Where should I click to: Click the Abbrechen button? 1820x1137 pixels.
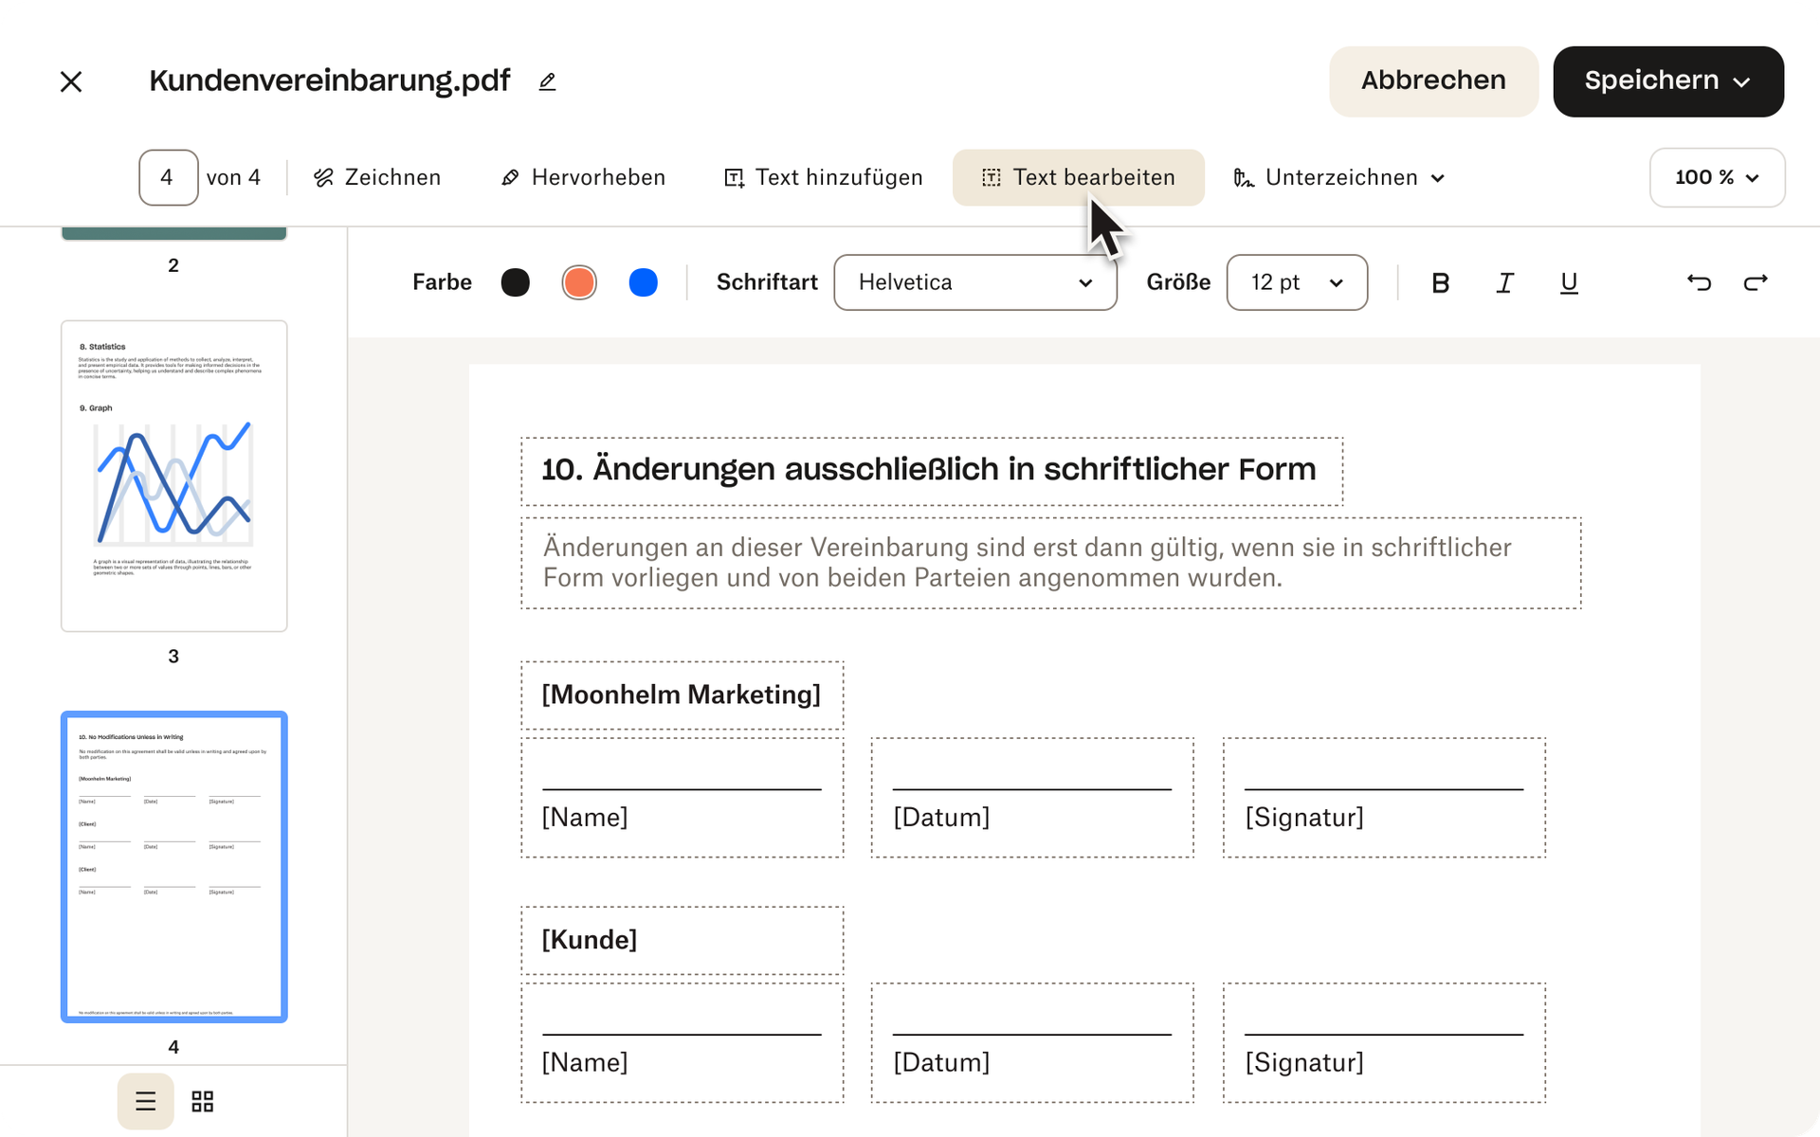[1433, 81]
